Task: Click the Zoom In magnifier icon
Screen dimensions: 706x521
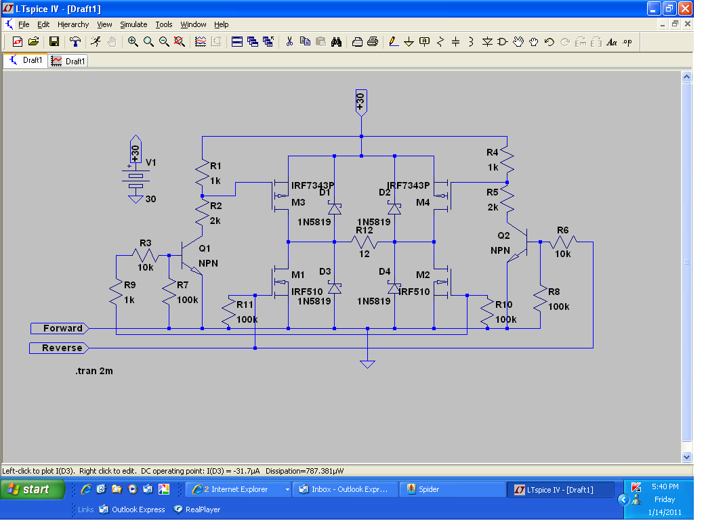Action: [132, 42]
